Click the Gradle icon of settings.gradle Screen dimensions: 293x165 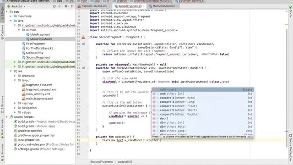16,149
